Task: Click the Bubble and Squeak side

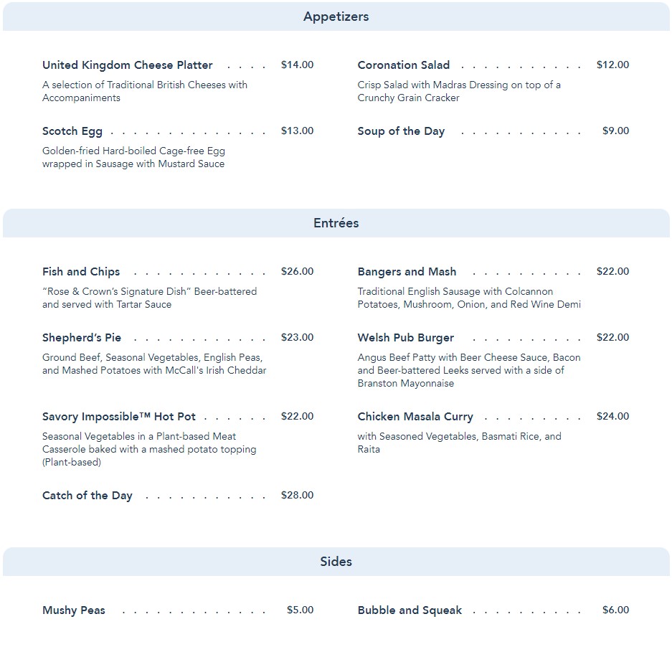Action: tap(410, 610)
